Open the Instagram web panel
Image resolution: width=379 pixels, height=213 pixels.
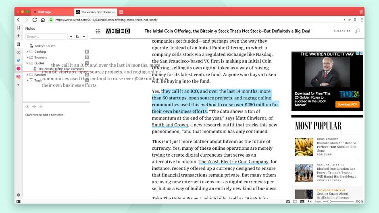tap(18, 77)
